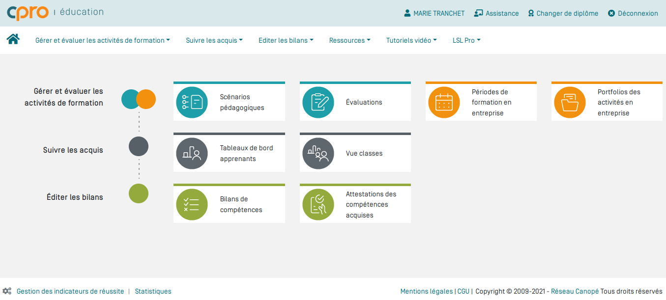Select the Vue classes group icon

pos(318,153)
